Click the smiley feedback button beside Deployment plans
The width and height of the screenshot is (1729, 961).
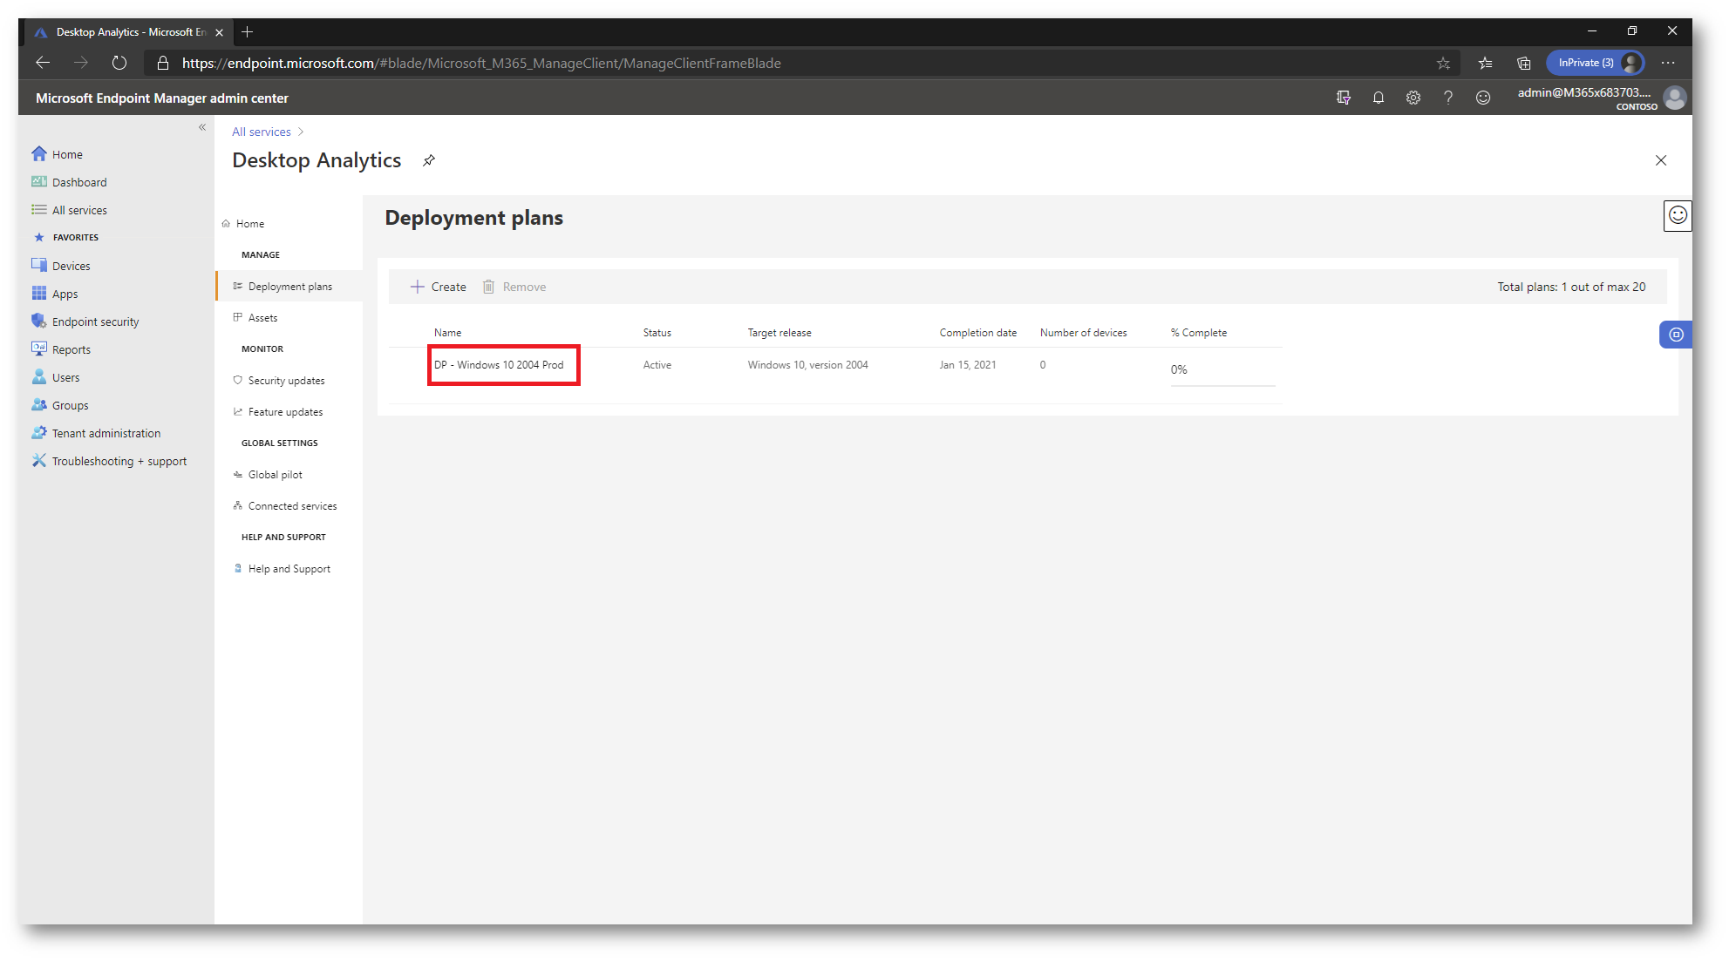[x=1678, y=215]
